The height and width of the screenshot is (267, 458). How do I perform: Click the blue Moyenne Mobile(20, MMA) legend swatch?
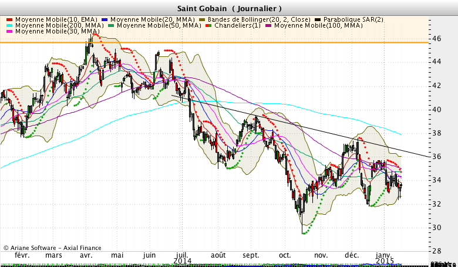[x=105, y=19]
